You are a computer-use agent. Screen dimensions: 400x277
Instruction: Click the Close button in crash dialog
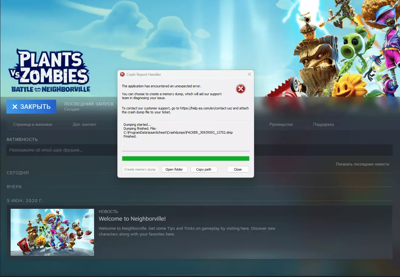[238, 169]
